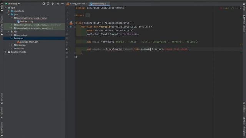
Task: Go to next highlighted error arrow
Action: tap(240, 8)
